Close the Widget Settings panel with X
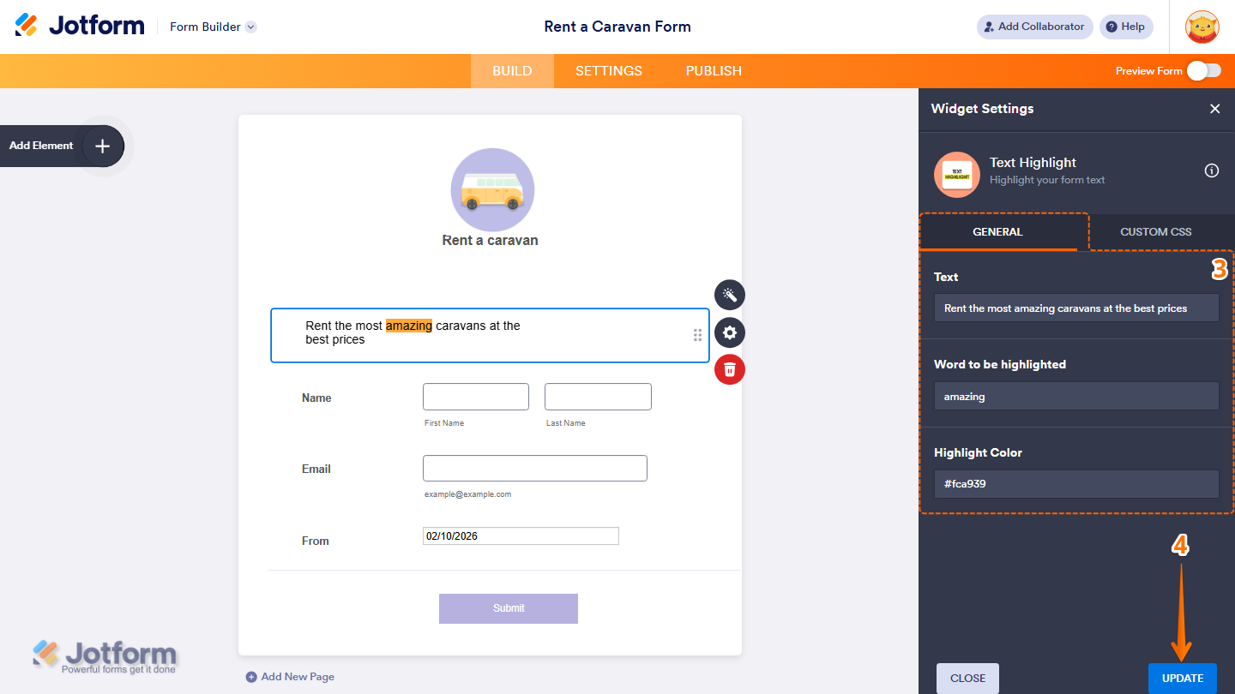 pyautogui.click(x=1214, y=109)
